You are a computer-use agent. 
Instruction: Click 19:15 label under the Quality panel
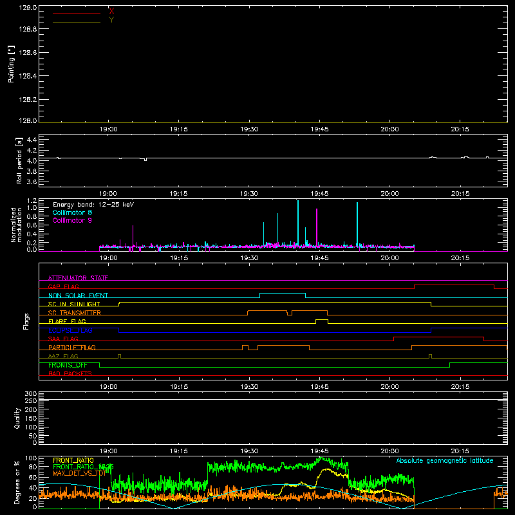pos(179,451)
